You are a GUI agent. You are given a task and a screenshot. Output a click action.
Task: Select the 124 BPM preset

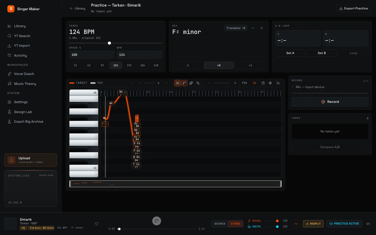[x=116, y=65]
